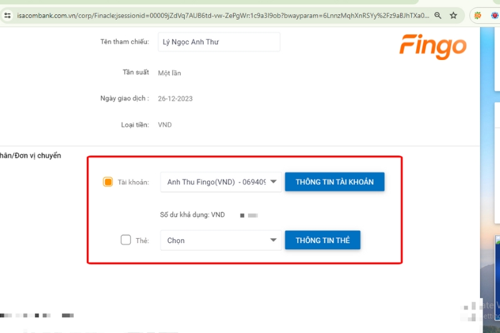This screenshot has width=500, height=333.
Task: Open the orange flower browser extension icon
Action: point(477,15)
